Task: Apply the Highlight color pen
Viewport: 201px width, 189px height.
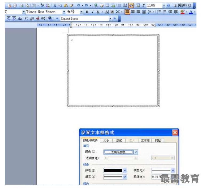Action: (183, 12)
